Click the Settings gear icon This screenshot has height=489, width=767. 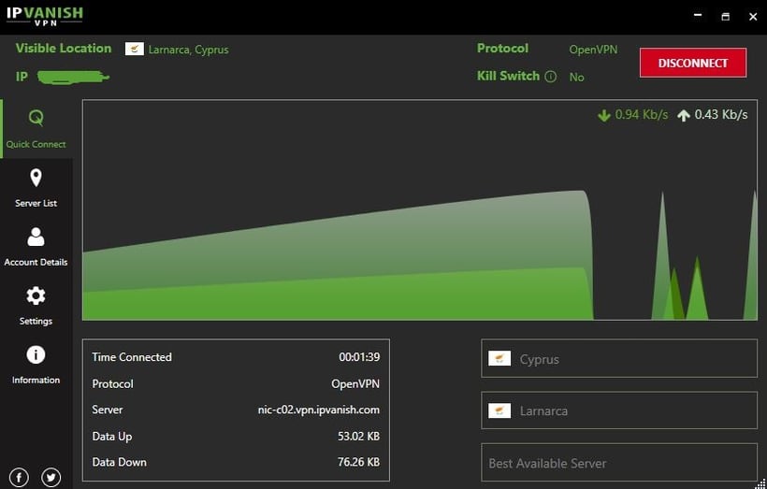click(x=36, y=295)
